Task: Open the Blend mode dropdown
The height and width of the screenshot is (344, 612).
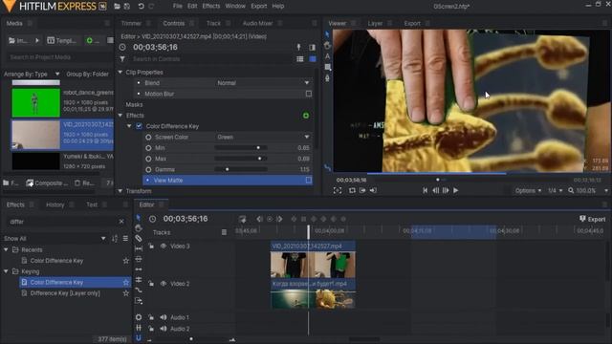Action: 263,83
